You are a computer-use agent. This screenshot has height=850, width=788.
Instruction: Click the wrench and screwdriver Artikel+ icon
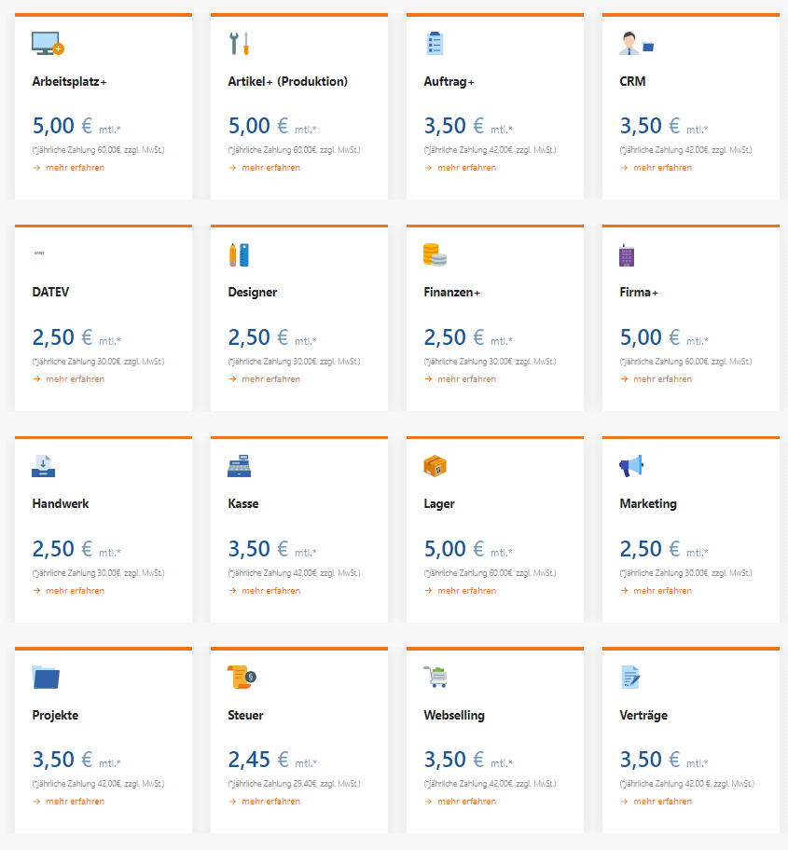(x=239, y=44)
